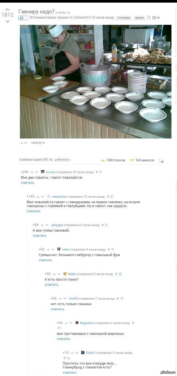Screen dimensions: 177x376
Task: Collapse the Krot56 comment branch
Action: [x=122, y=299]
